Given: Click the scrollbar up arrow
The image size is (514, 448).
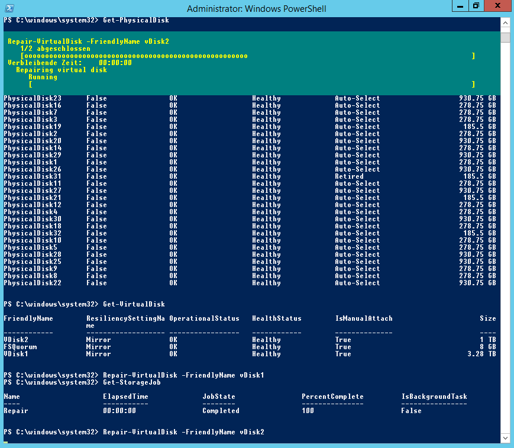Looking at the screenshot, I should pos(505,22).
